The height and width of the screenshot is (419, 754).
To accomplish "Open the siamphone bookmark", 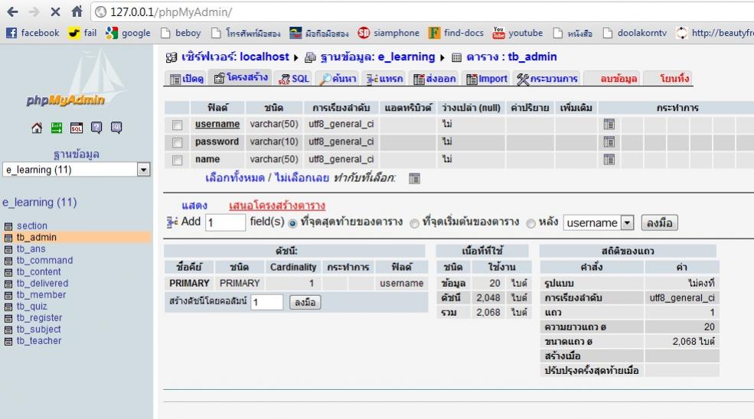I will click(x=389, y=33).
